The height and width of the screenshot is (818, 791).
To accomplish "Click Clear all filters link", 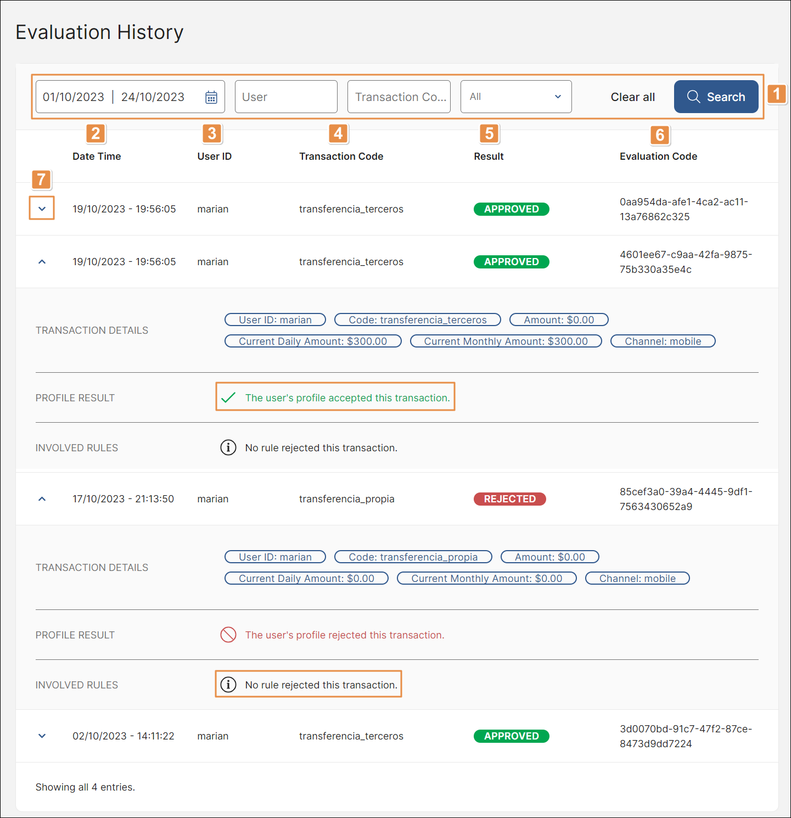I will click(x=632, y=97).
